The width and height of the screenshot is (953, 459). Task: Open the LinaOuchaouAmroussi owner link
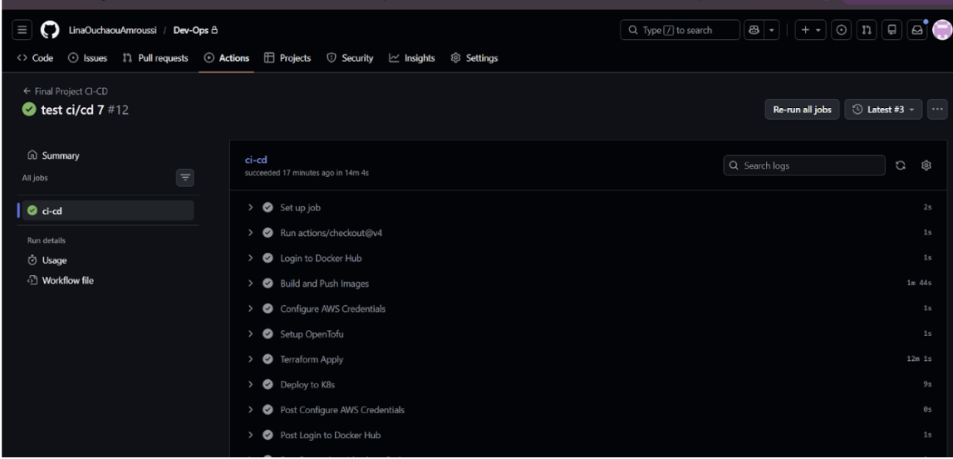pyautogui.click(x=113, y=31)
